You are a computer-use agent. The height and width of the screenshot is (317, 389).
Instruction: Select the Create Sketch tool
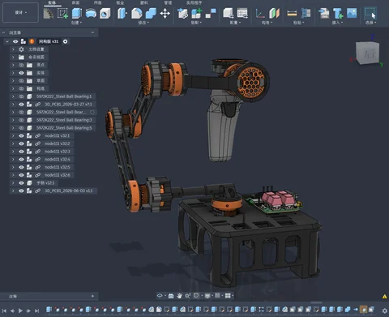point(62,13)
